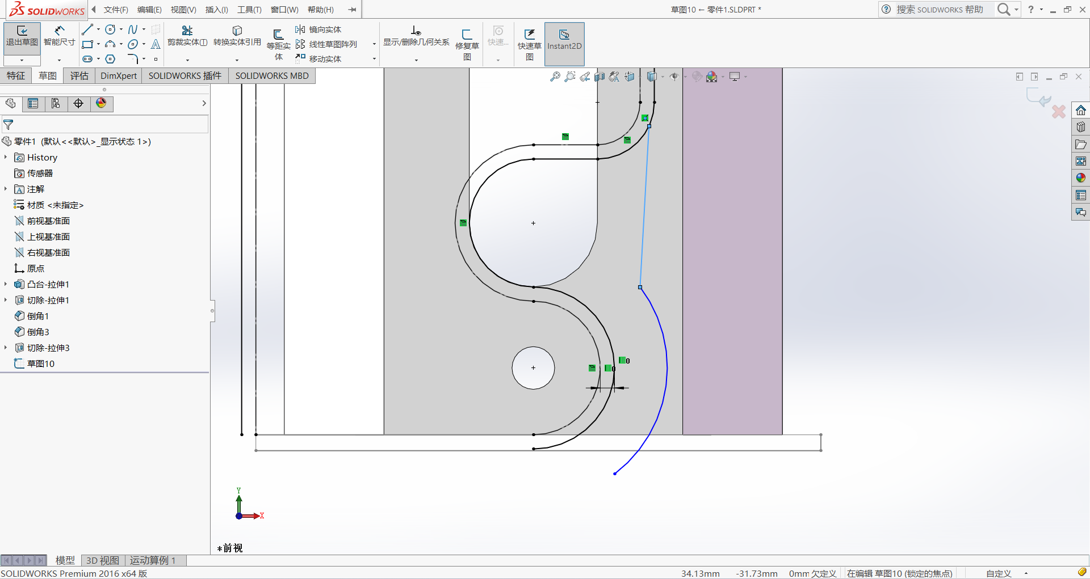This screenshot has width=1090, height=579.
Task: Choose the 转换实体引用 convert entities tool
Action: (237, 36)
